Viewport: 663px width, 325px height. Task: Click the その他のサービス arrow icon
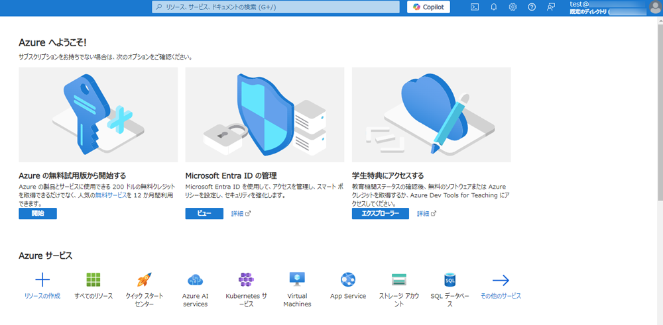pyautogui.click(x=501, y=280)
